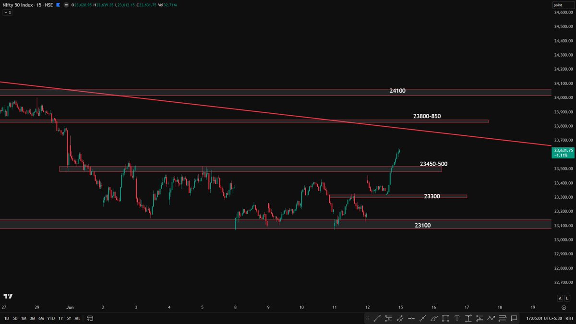Click the 24,000.00 price axis label
Image resolution: width=576 pixels, height=324 pixels.
coord(563,98)
